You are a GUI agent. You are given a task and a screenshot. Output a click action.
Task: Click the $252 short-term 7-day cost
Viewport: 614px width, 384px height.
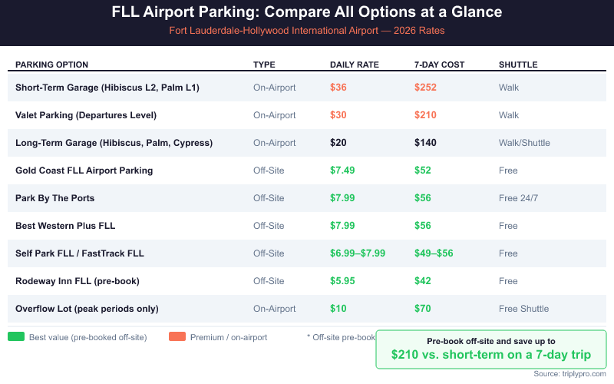coord(425,88)
